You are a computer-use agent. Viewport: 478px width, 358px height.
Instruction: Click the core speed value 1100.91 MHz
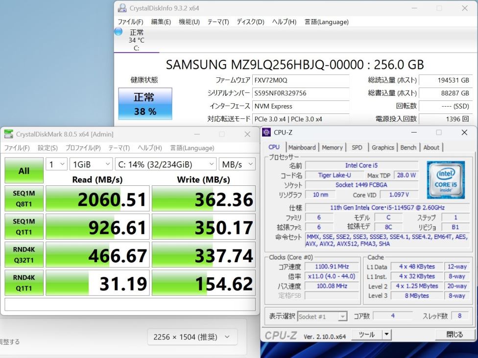coord(332,267)
